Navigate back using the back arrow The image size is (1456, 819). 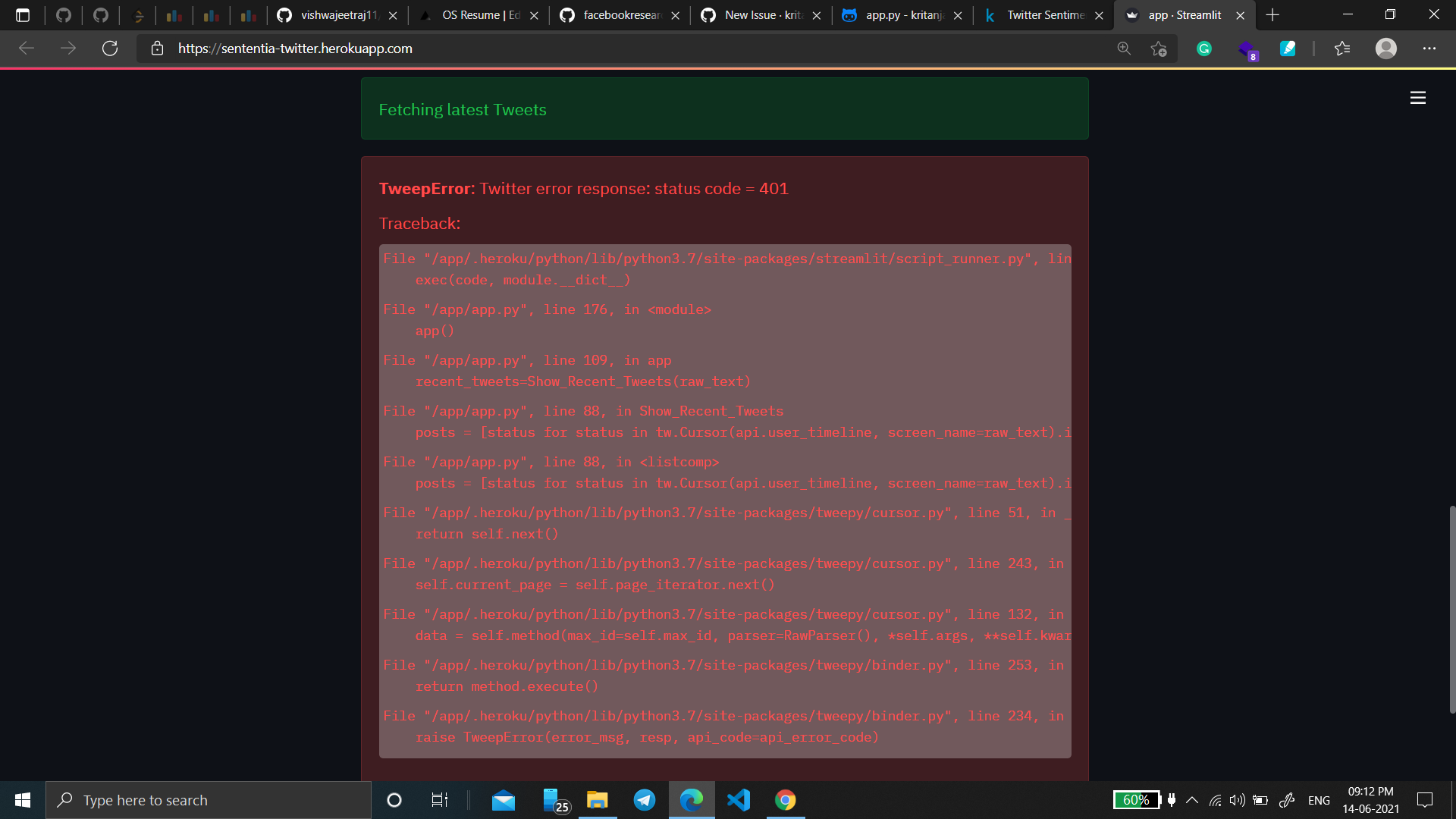click(27, 48)
